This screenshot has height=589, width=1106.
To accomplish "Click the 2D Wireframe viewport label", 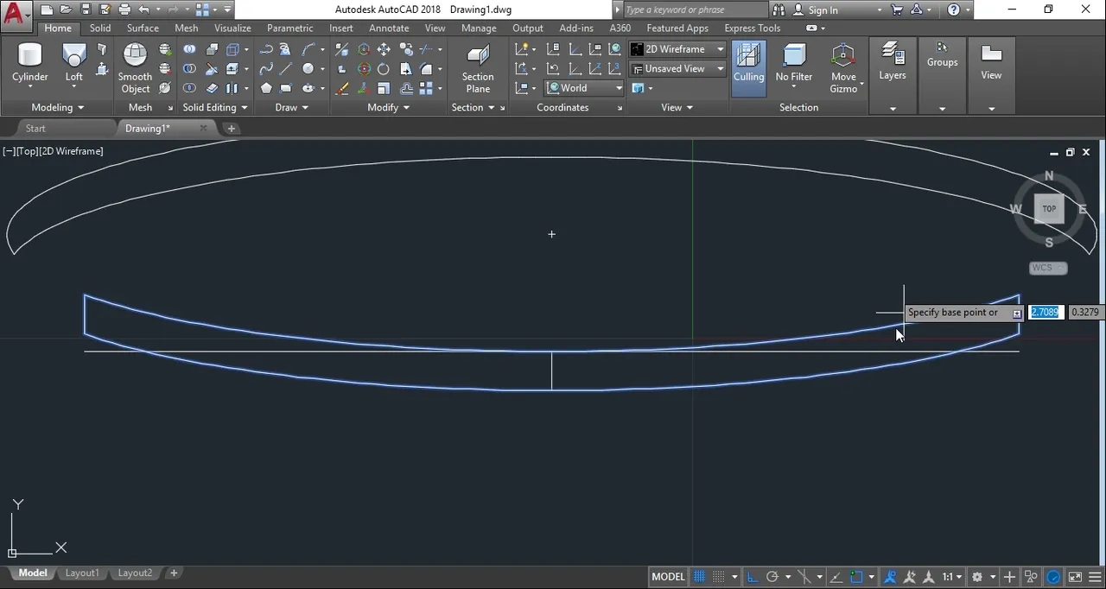I will [71, 151].
